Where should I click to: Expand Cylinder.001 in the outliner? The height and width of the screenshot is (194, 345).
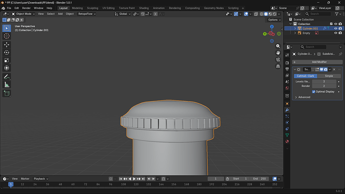pos(295,28)
